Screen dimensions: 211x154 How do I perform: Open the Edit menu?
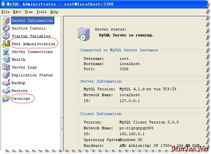click(17, 12)
